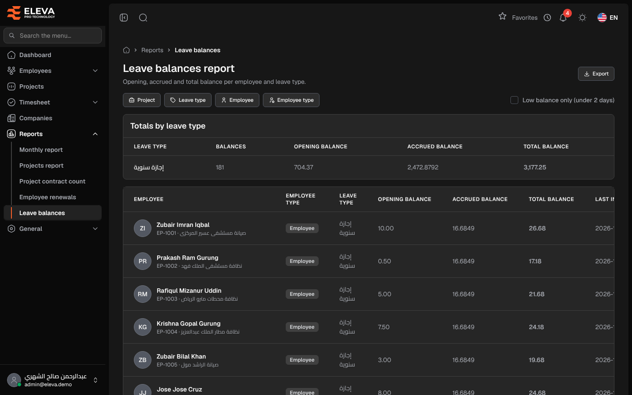The width and height of the screenshot is (632, 395).
Task: Enable Low balance only checkbox
Action: pos(514,100)
